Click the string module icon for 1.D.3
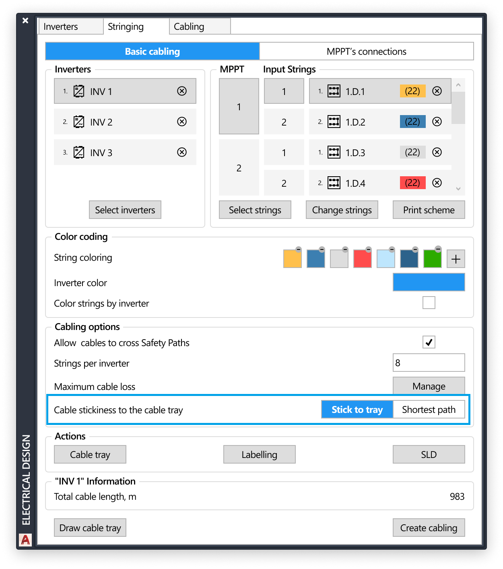Image resolution: width=503 pixels, height=569 pixels. (334, 152)
